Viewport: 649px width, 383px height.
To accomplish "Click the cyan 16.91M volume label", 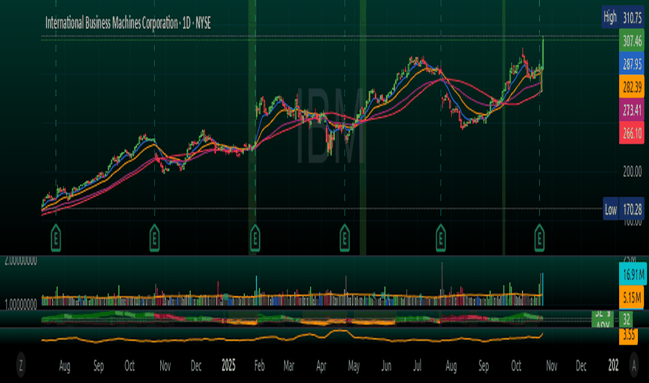I will click(632, 274).
